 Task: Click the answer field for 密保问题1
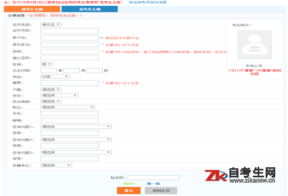pos(70,133)
